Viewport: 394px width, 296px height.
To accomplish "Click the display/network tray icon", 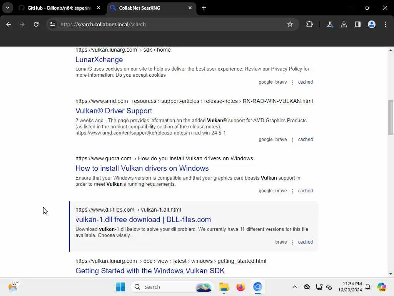I will click(x=319, y=287).
